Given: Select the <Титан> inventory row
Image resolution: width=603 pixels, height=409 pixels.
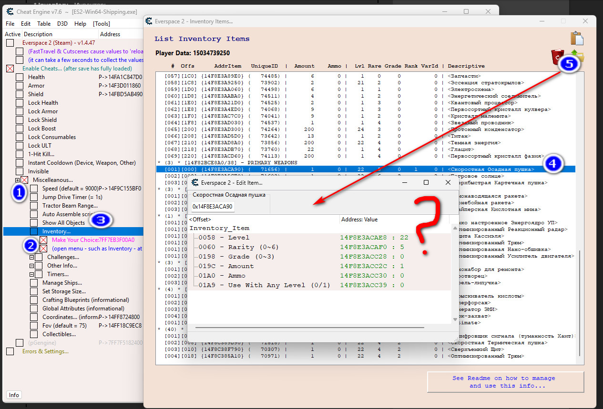Looking at the screenshot, I should (x=366, y=136).
